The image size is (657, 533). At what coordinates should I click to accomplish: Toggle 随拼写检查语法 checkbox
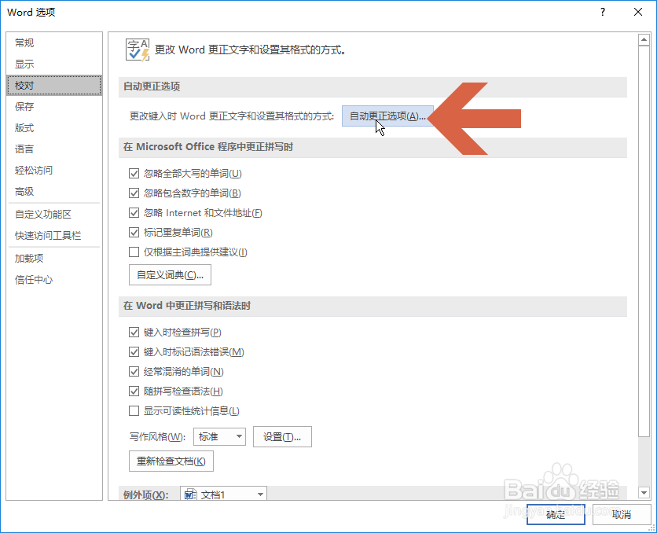[x=134, y=391]
